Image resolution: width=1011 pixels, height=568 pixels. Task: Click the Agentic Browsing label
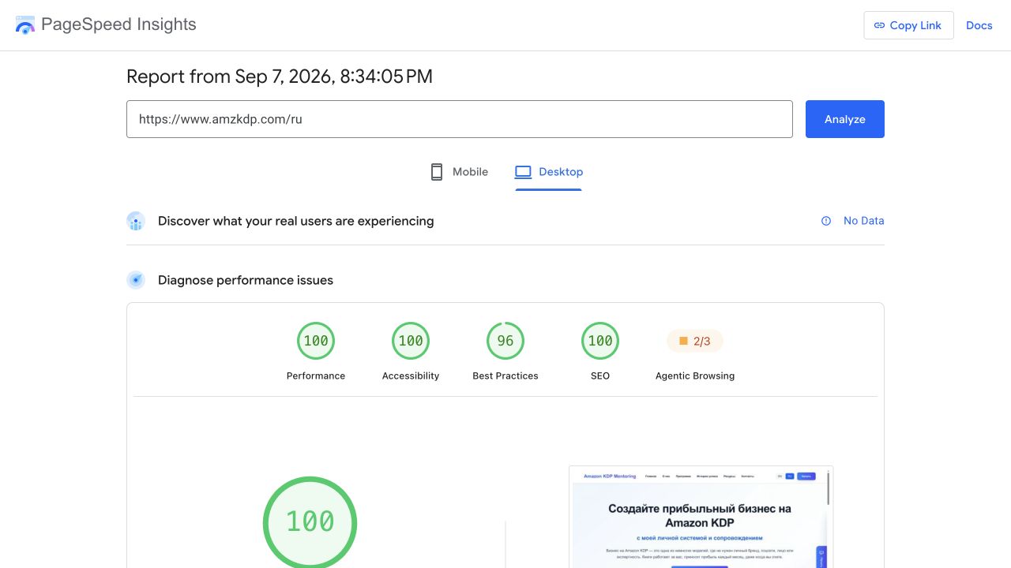pos(695,376)
